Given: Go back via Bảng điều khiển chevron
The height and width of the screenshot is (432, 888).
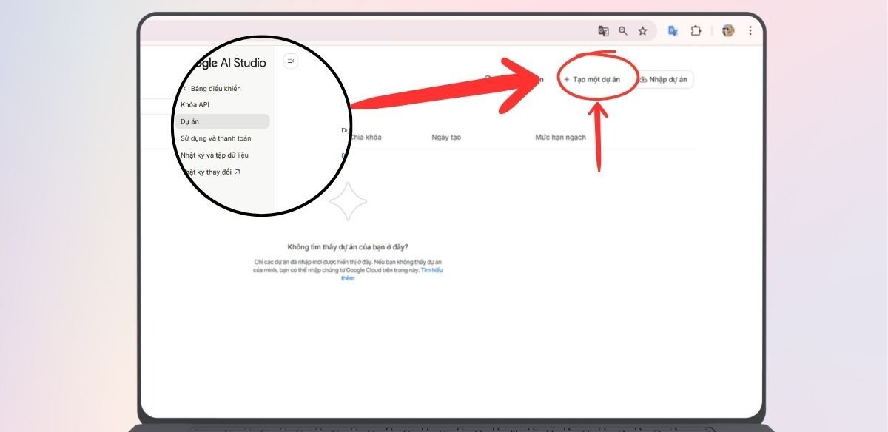Looking at the screenshot, I should pos(185,89).
